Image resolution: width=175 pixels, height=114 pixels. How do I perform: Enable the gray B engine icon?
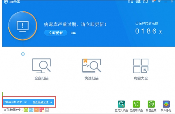47,110
